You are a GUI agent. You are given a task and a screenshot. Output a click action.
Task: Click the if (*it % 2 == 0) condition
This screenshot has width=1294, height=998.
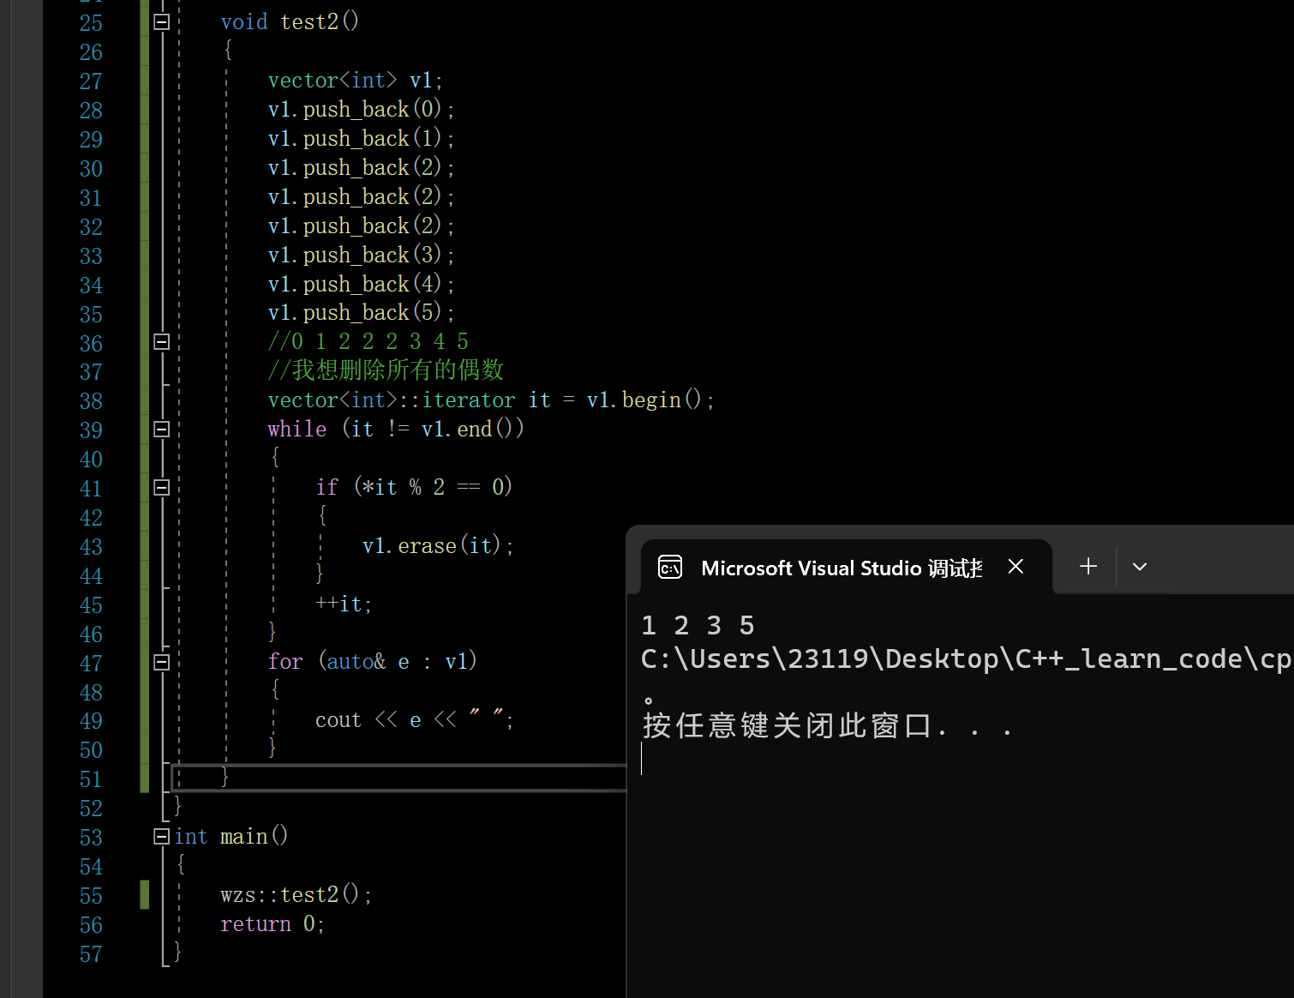click(414, 487)
